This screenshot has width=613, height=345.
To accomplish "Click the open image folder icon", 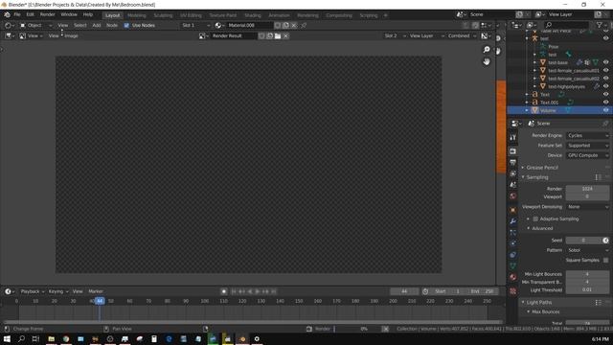I will (x=278, y=36).
